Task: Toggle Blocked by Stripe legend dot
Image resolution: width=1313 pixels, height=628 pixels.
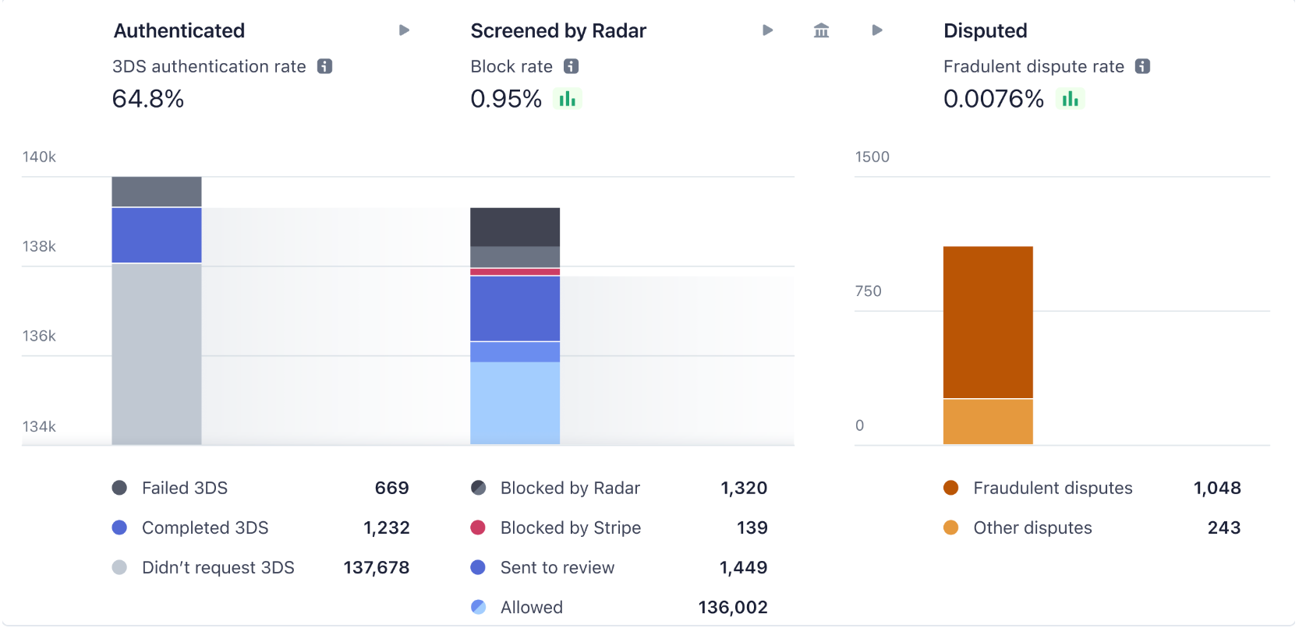Action: [478, 528]
